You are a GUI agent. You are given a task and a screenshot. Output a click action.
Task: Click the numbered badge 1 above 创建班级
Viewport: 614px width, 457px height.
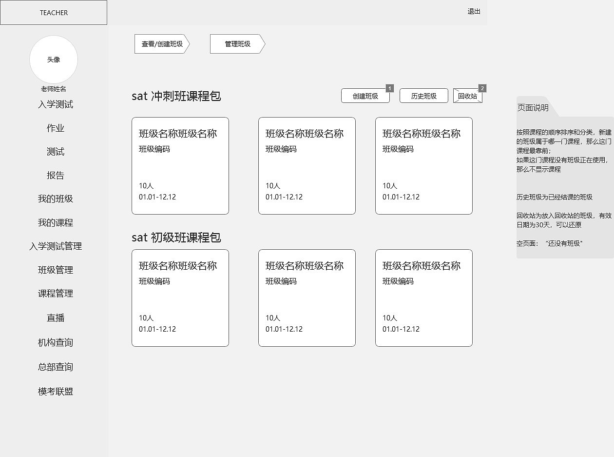tap(389, 88)
